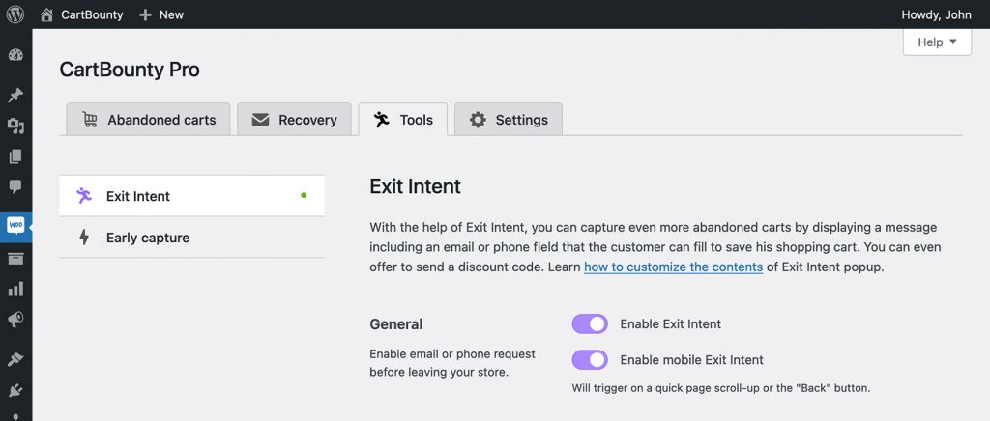990x421 pixels.
Task: Visit site via CartBounty home link
Action: pyautogui.click(x=81, y=14)
